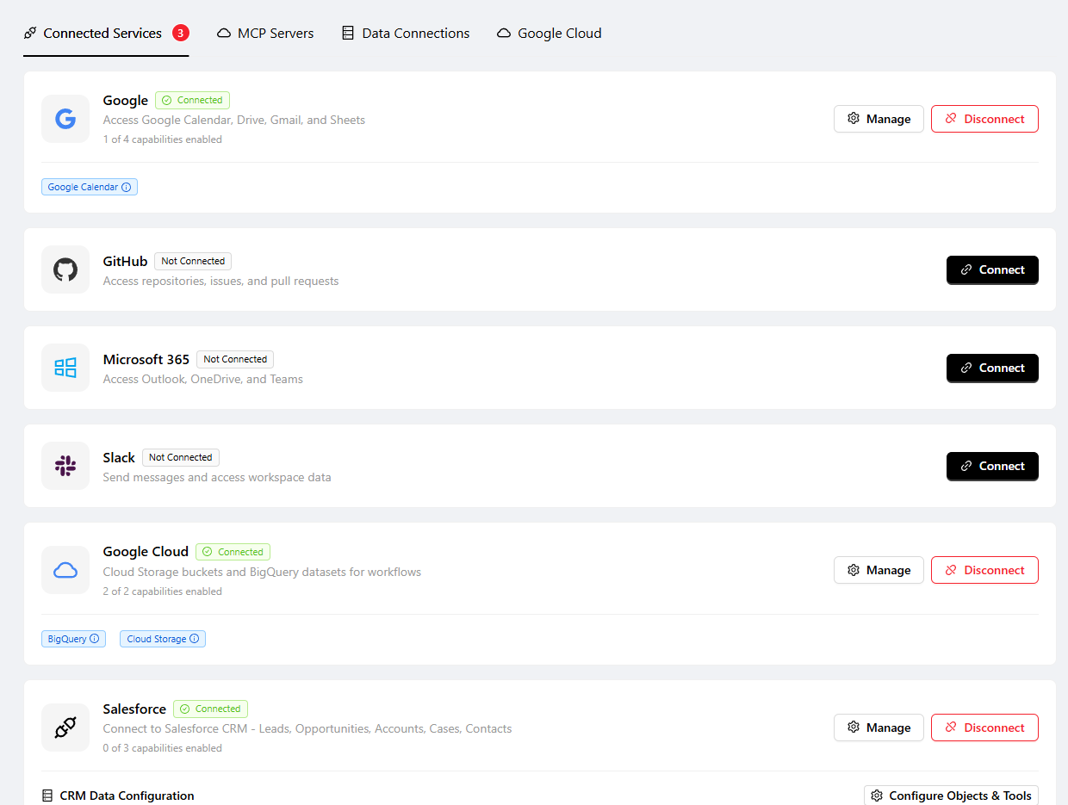Click the CRM Data Configuration heading
The image size is (1068, 805).
[x=127, y=796]
